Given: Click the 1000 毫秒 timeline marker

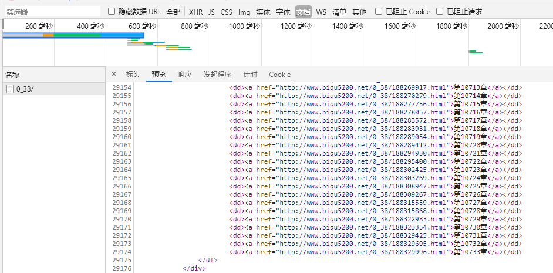Looking at the screenshot, I should coord(244,26).
